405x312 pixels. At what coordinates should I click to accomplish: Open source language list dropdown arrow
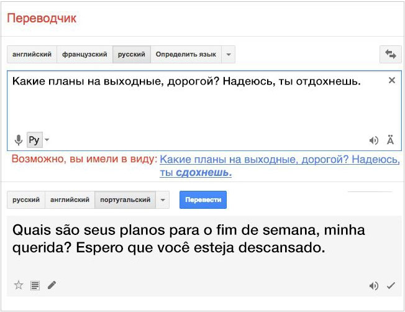[229, 55]
